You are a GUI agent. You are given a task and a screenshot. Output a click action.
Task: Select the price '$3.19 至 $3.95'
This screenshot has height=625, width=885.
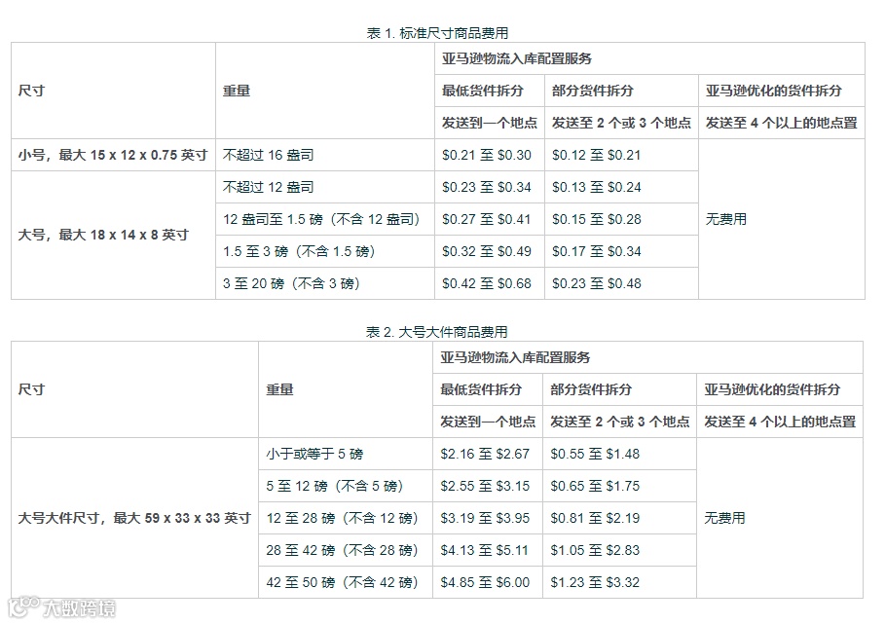coord(485,518)
